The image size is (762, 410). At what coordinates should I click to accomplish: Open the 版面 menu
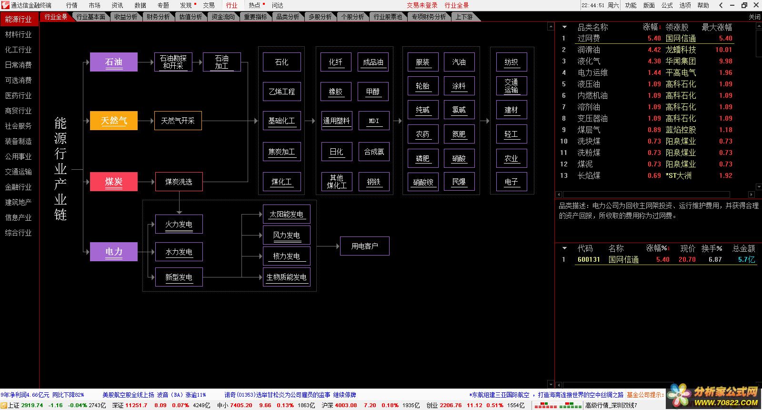649,5
